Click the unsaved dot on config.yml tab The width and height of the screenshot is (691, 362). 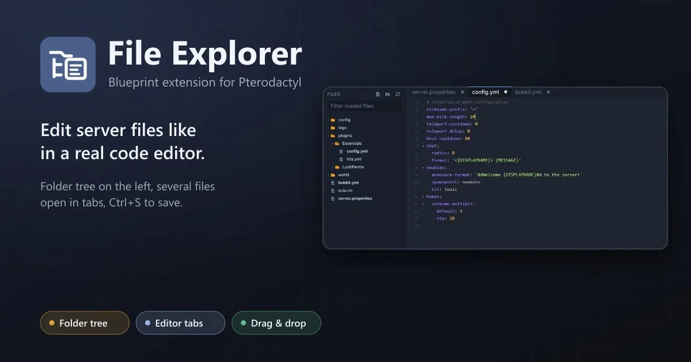tap(506, 92)
